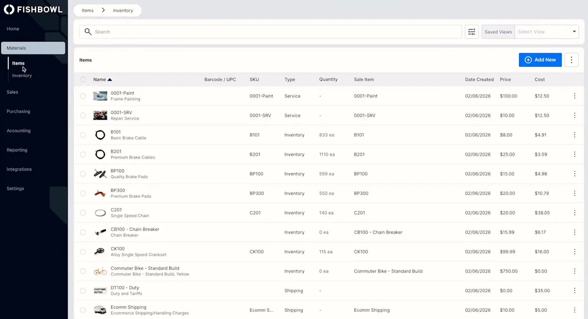Click inside the Search input field
Screen dimensions: 588x319
coord(222,32)
